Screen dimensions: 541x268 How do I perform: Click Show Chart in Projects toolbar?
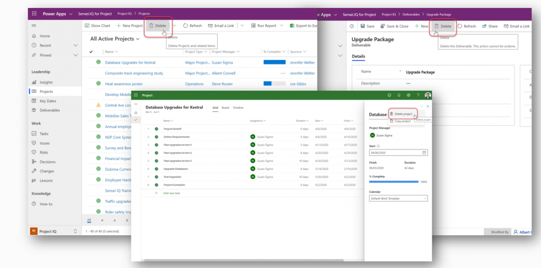(x=98, y=26)
